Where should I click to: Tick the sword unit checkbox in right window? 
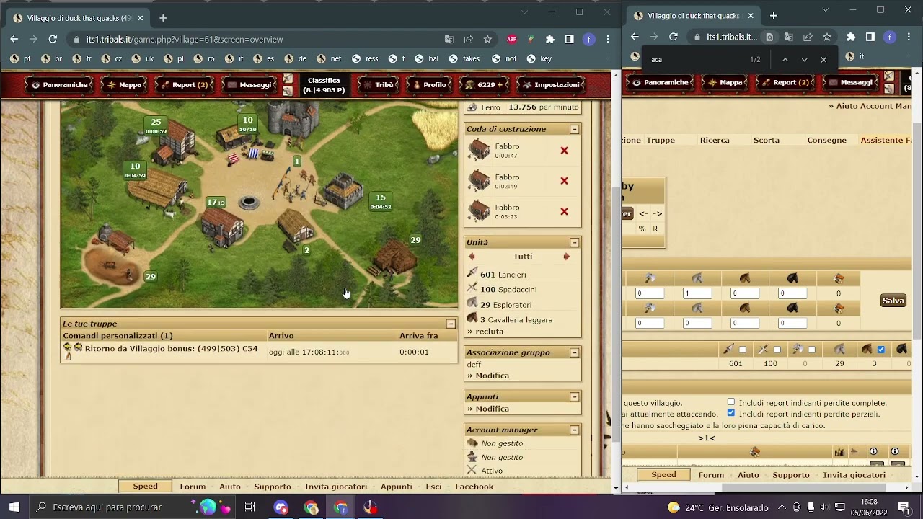click(777, 350)
